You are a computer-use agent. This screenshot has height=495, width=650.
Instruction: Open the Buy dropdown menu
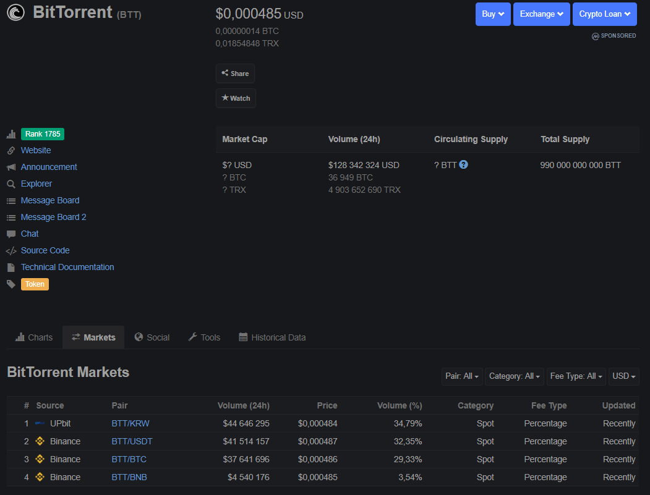(493, 14)
